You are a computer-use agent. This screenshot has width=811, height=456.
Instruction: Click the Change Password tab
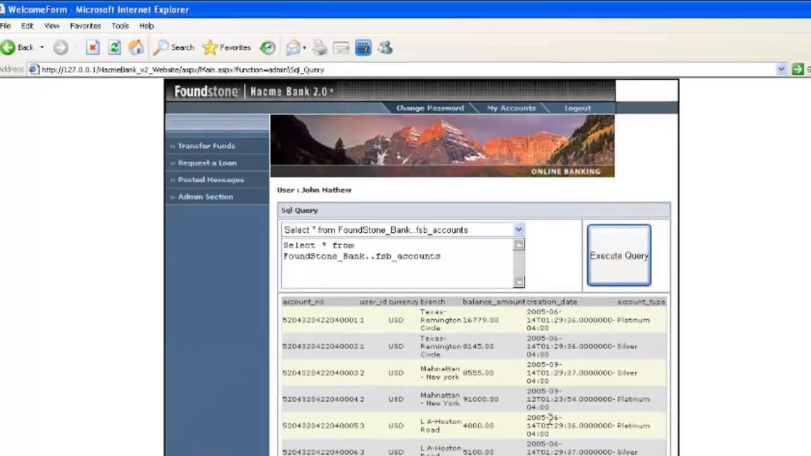(x=430, y=108)
